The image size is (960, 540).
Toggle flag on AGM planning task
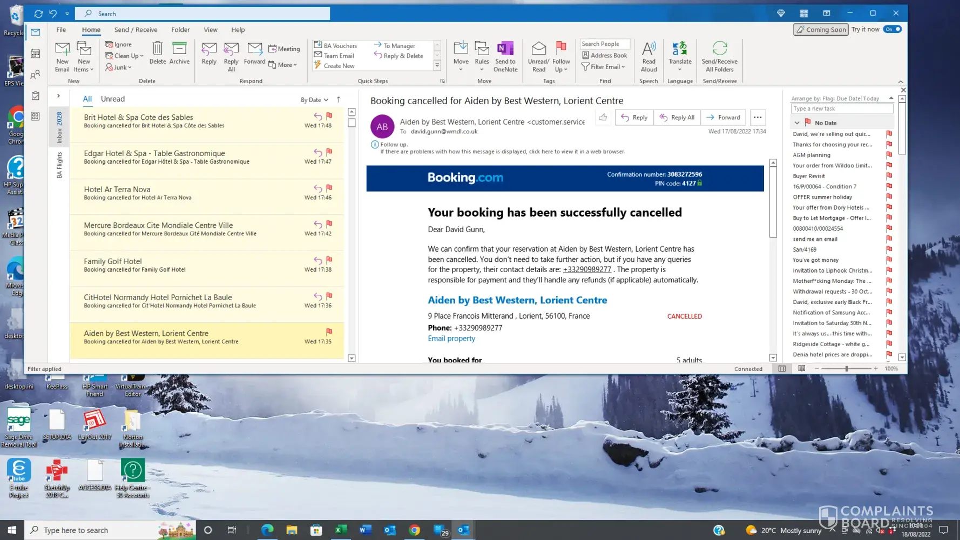[x=889, y=155]
